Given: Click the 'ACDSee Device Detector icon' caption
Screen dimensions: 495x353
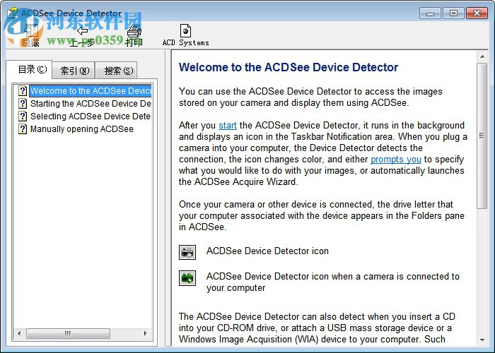Looking at the screenshot, I should coord(267,251).
